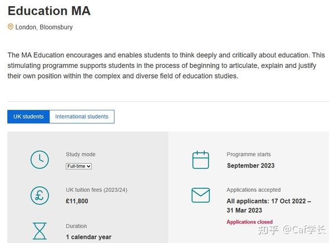Click the MA Education programme description paragraph
The height and width of the screenshot is (243, 334).
point(166,66)
